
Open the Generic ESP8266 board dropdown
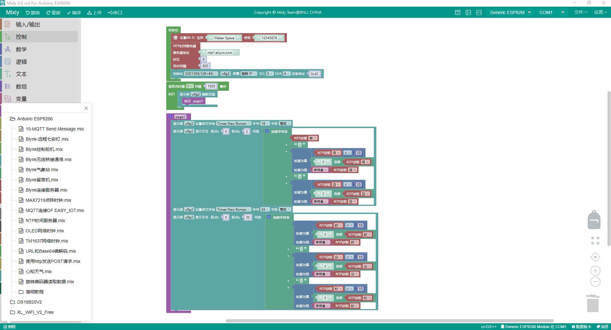coord(511,12)
